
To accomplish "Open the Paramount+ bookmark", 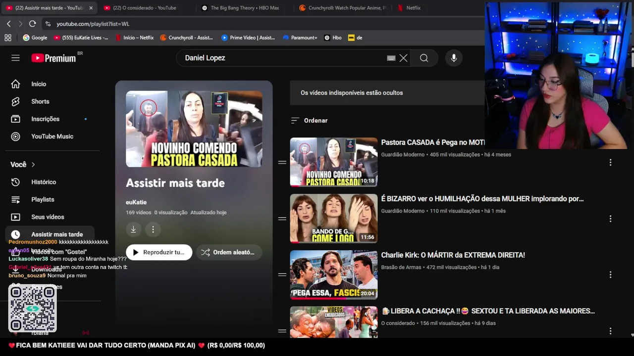I will [300, 38].
